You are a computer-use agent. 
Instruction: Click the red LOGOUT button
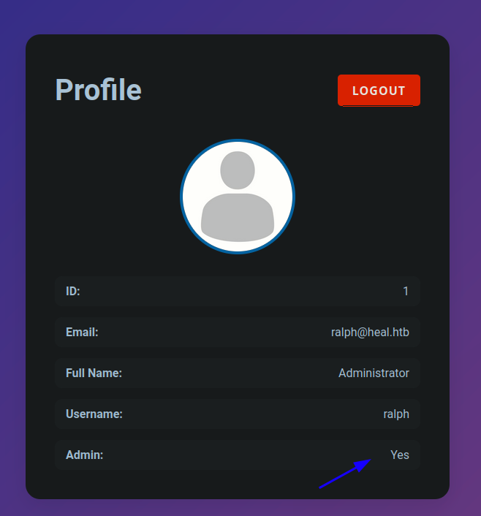[379, 90]
